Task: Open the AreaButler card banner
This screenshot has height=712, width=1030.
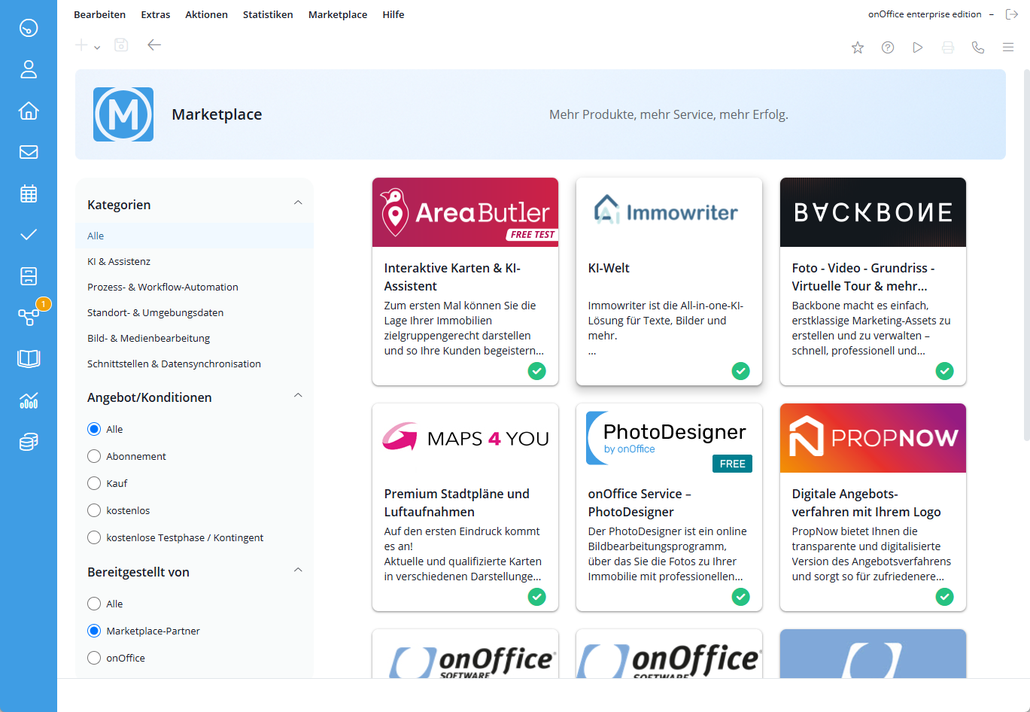Action: 465,212
